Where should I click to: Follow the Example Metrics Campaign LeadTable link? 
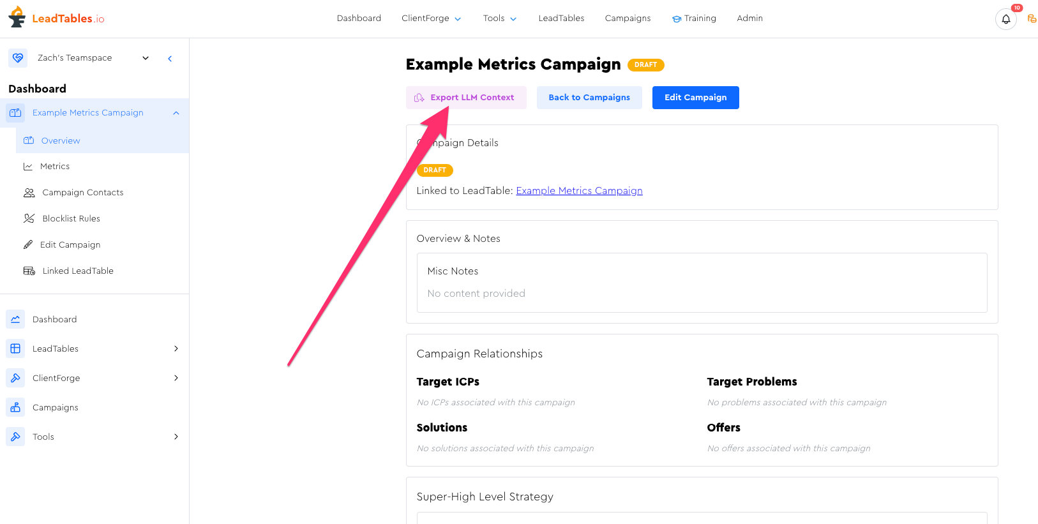[x=579, y=191]
